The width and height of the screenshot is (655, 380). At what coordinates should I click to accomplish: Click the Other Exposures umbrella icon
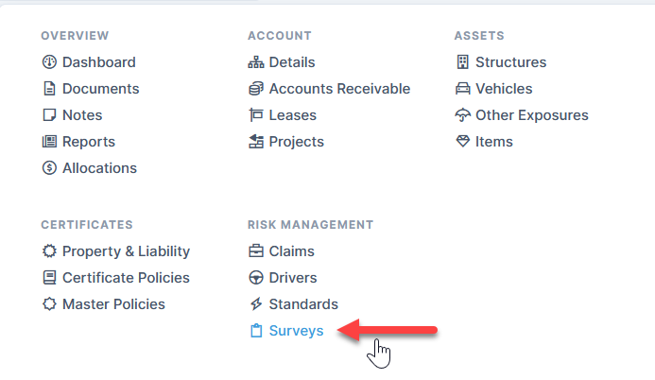pos(463,115)
